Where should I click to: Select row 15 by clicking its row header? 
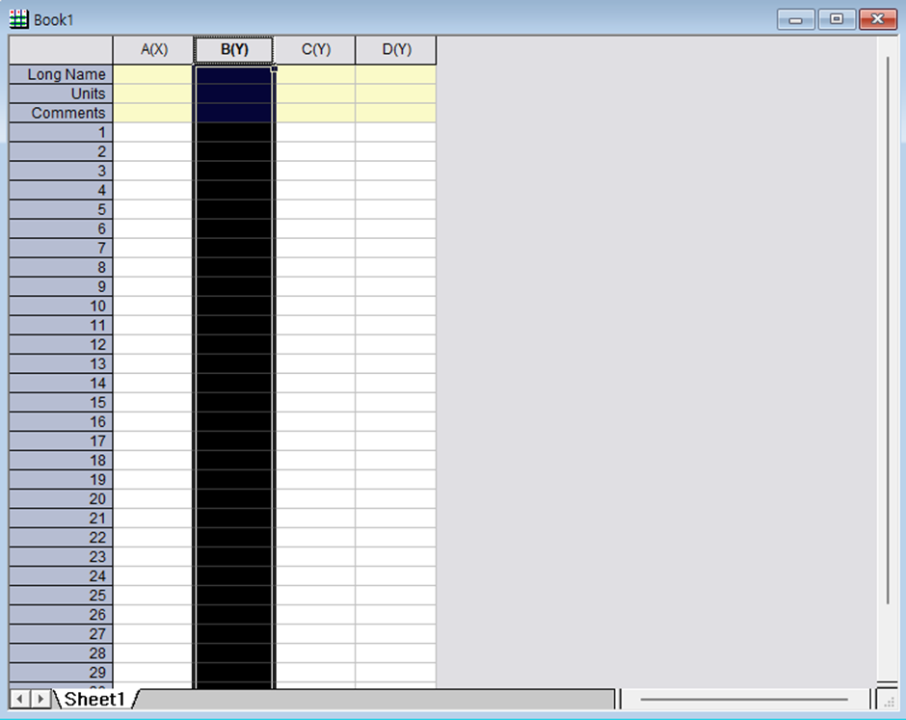[x=60, y=402]
